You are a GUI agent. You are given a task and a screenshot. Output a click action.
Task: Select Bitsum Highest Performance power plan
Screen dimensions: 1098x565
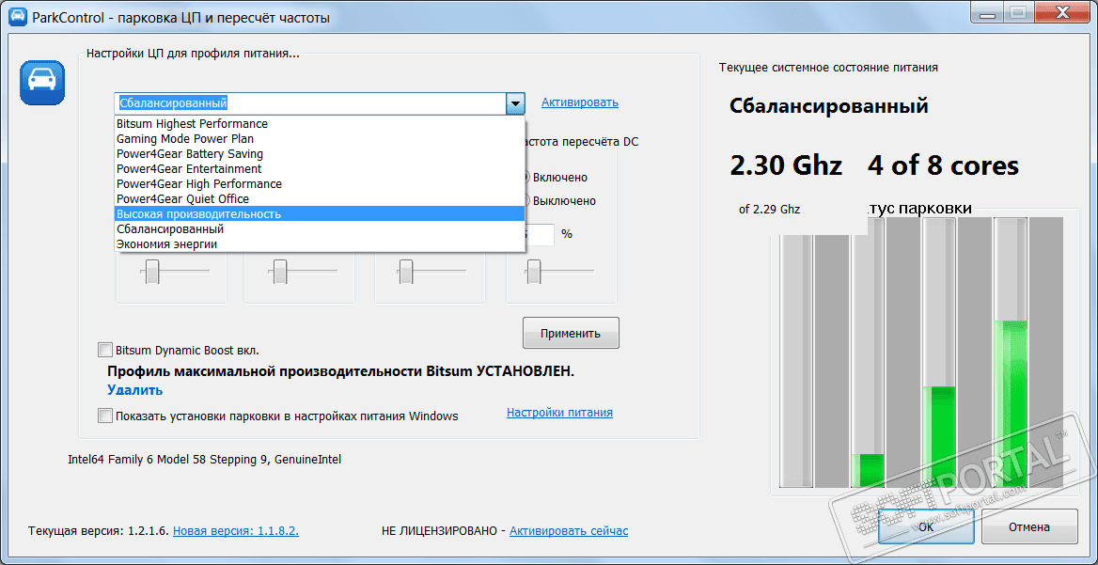pos(320,123)
